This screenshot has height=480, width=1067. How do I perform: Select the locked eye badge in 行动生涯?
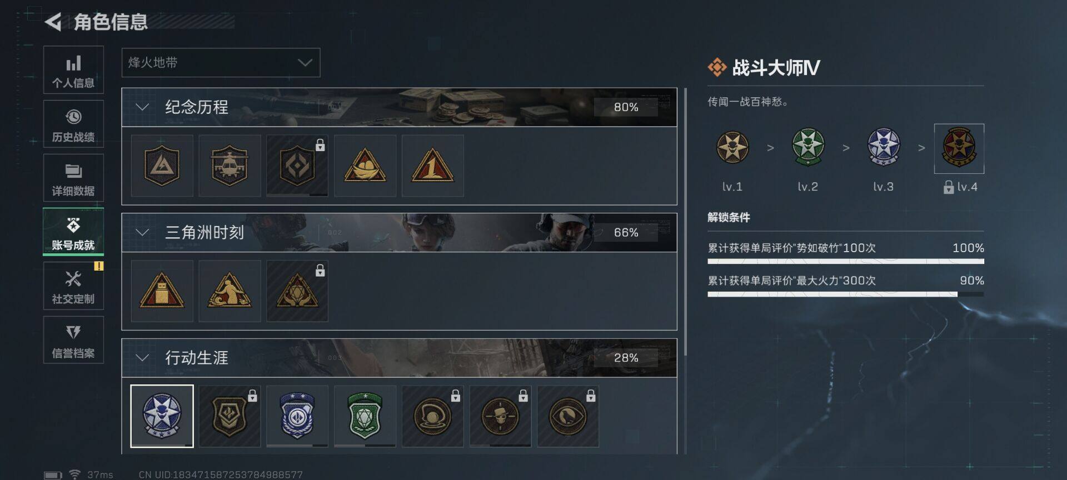tap(568, 416)
